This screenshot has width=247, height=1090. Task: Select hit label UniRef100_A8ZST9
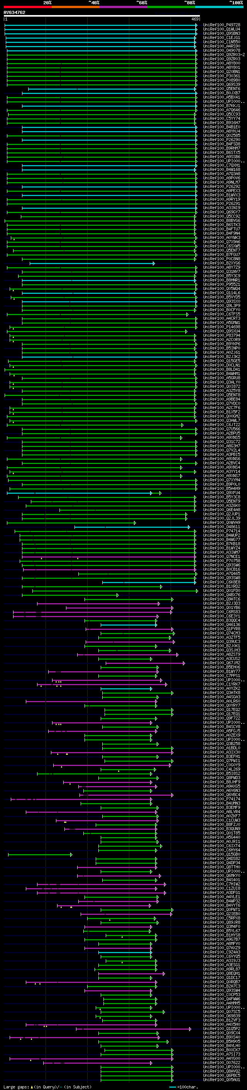pyautogui.click(x=222, y=655)
